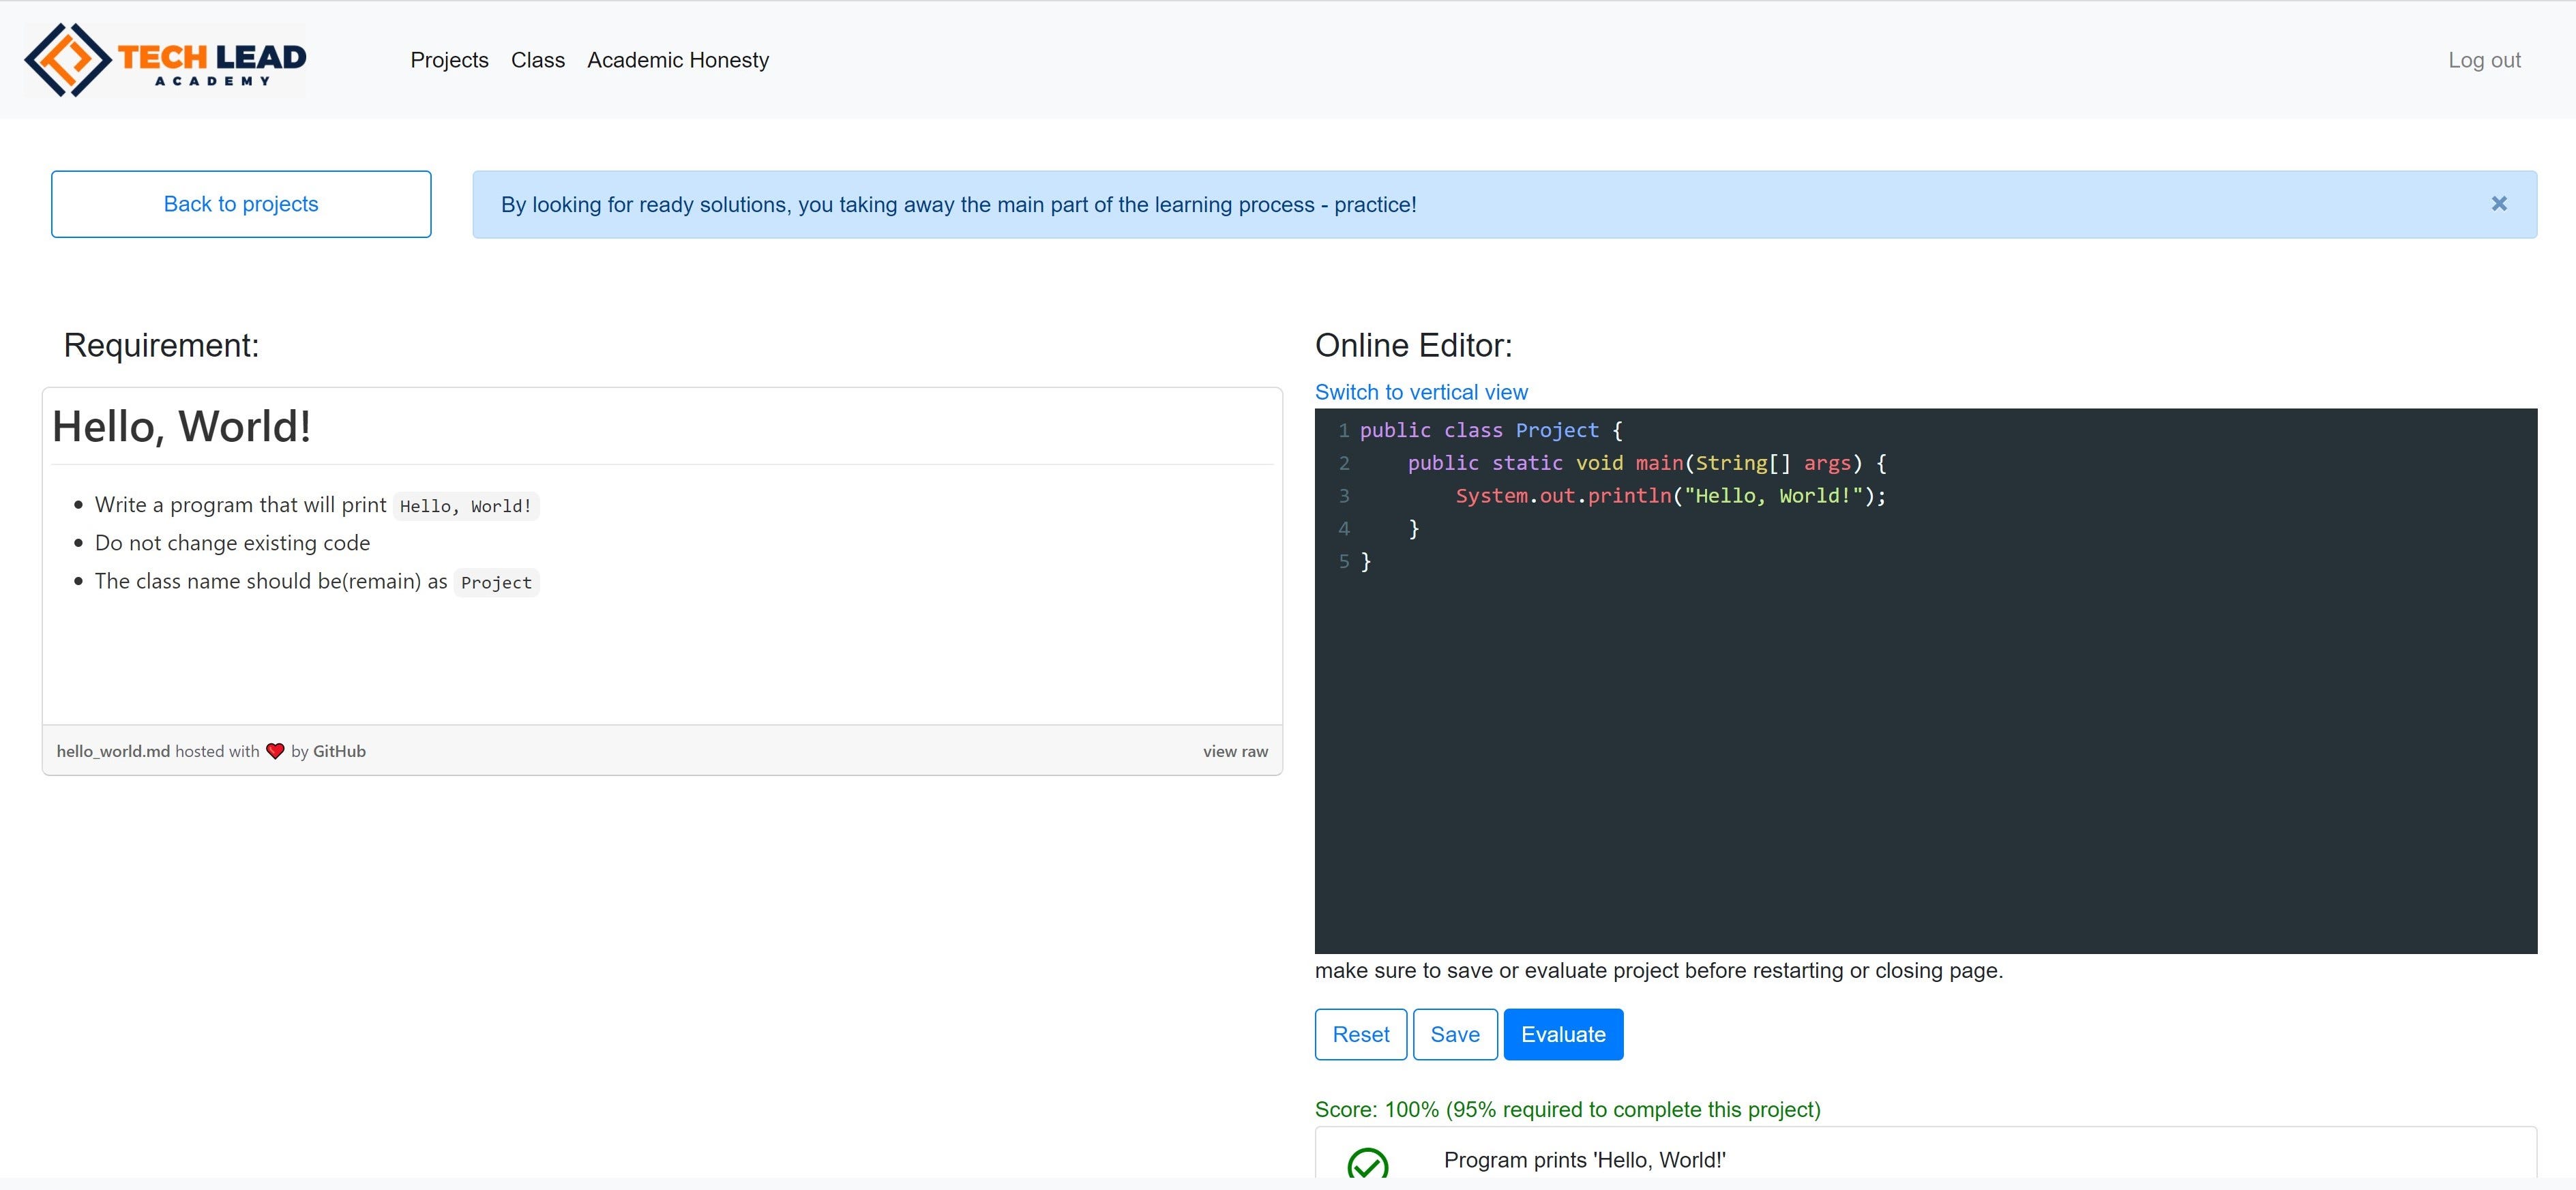Click the 'Program prints Hello, World!' test result
The width and height of the screenshot is (2576, 1190).
pos(1584,1160)
